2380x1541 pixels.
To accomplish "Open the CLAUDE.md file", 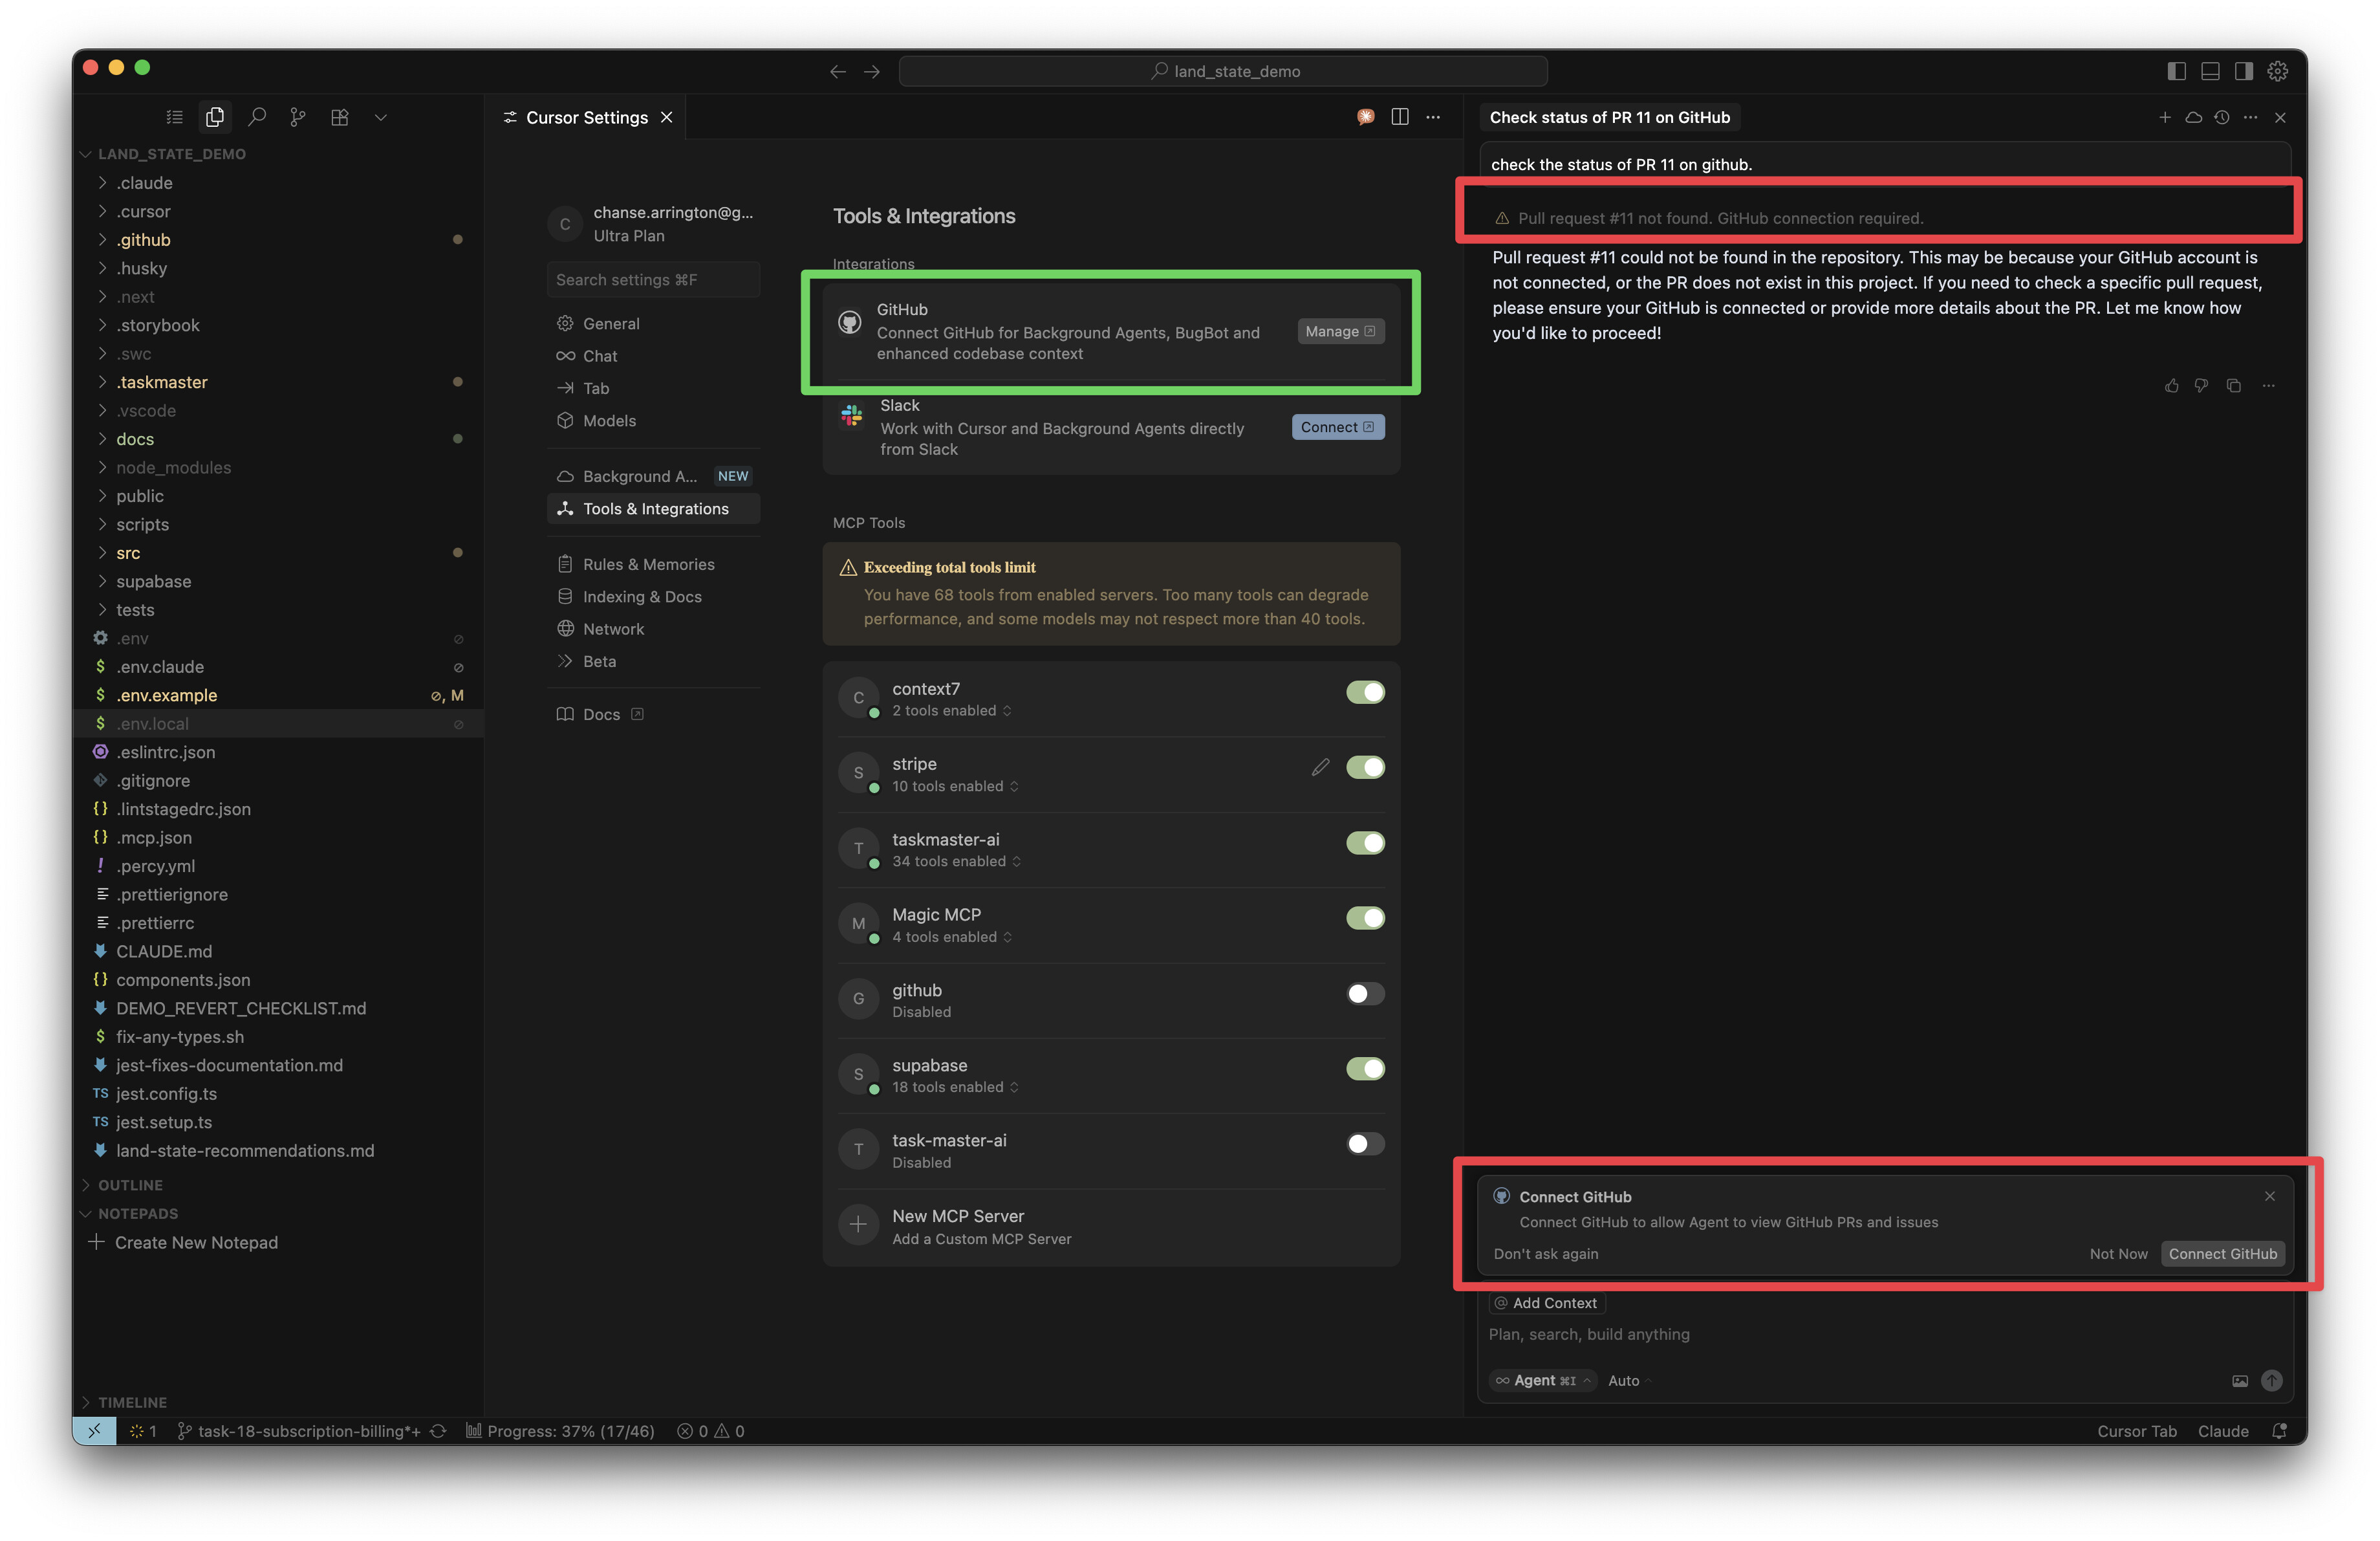I will (x=278, y=952).
